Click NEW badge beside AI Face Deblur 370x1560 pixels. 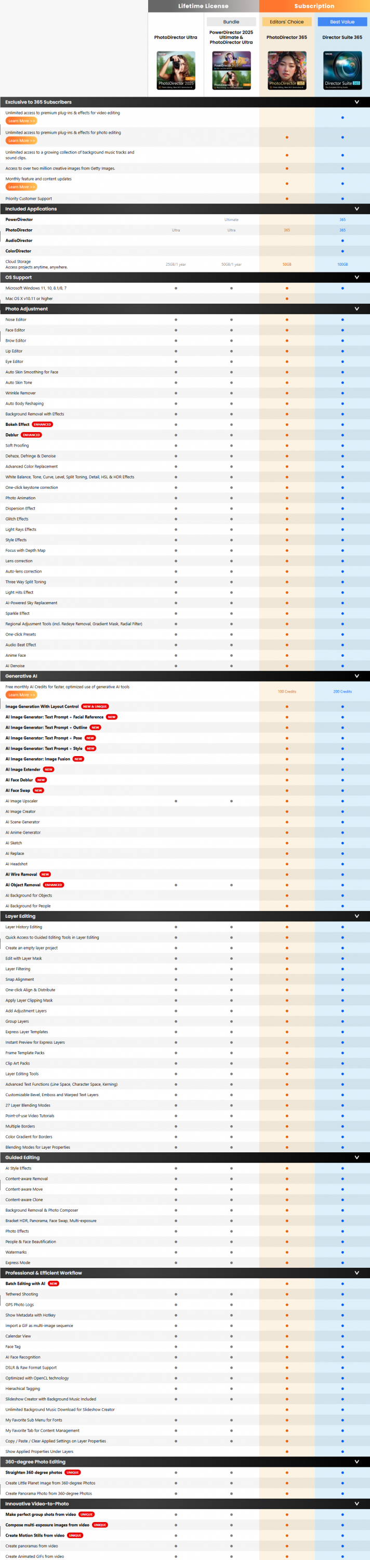click(41, 780)
